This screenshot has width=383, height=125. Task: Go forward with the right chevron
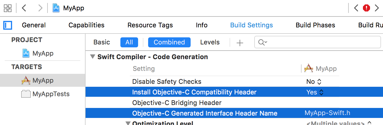click(x=40, y=8)
